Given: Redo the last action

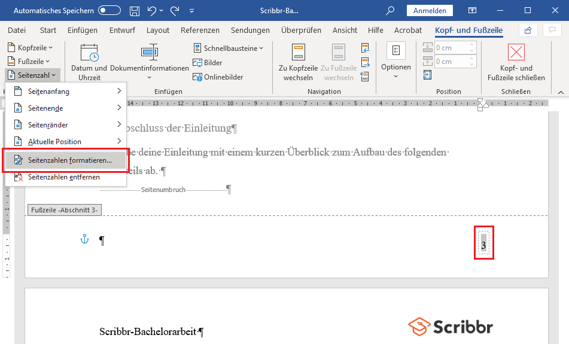Looking at the screenshot, I should point(175,11).
